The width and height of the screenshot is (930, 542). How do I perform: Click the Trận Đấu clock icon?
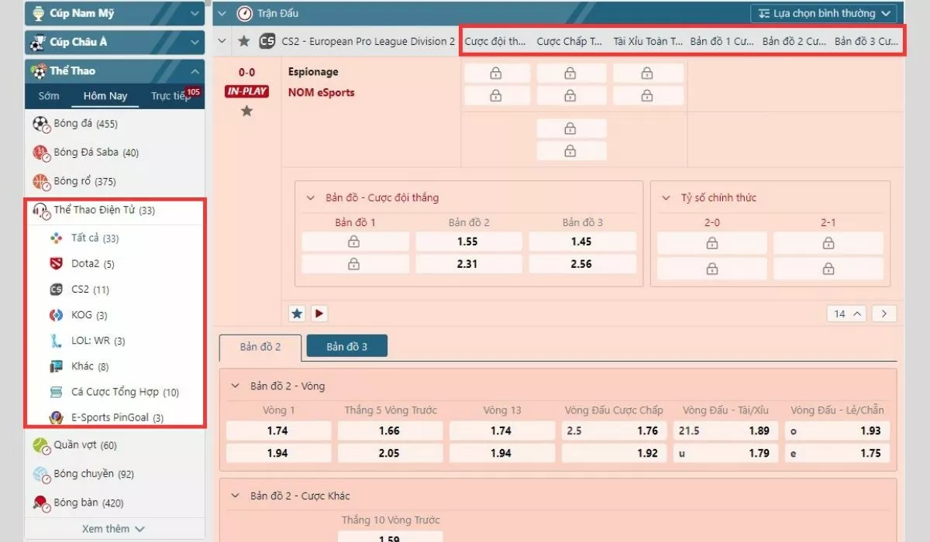245,13
